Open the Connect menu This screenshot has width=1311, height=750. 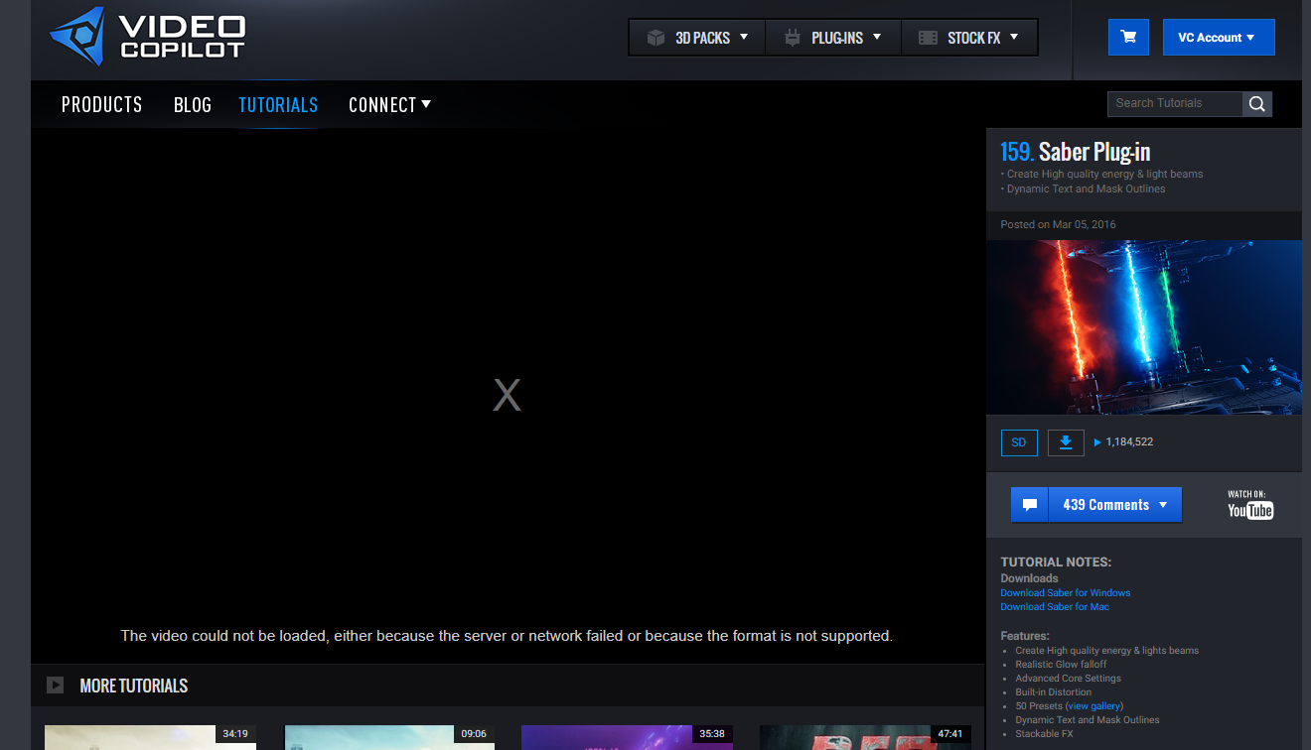tap(389, 104)
